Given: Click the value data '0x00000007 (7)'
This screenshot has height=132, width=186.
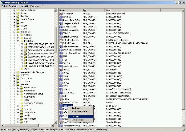Looking at the screenshot, I should pos(113,86).
